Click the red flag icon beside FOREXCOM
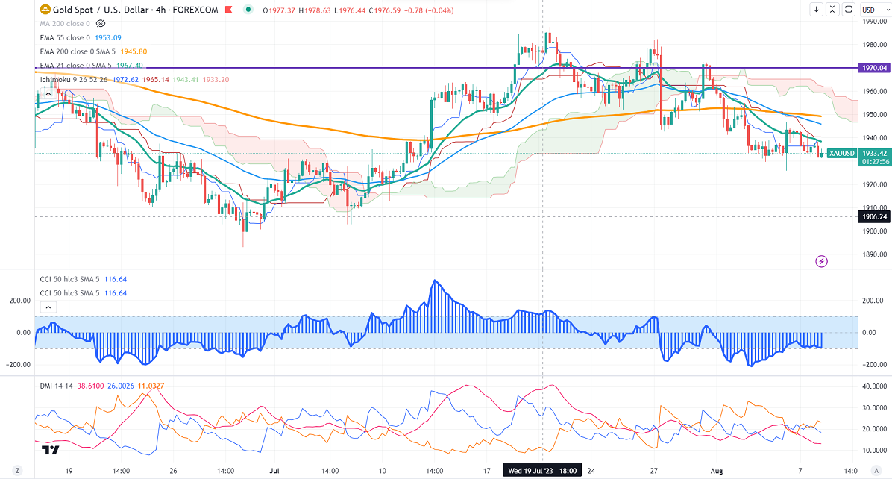 click(228, 10)
